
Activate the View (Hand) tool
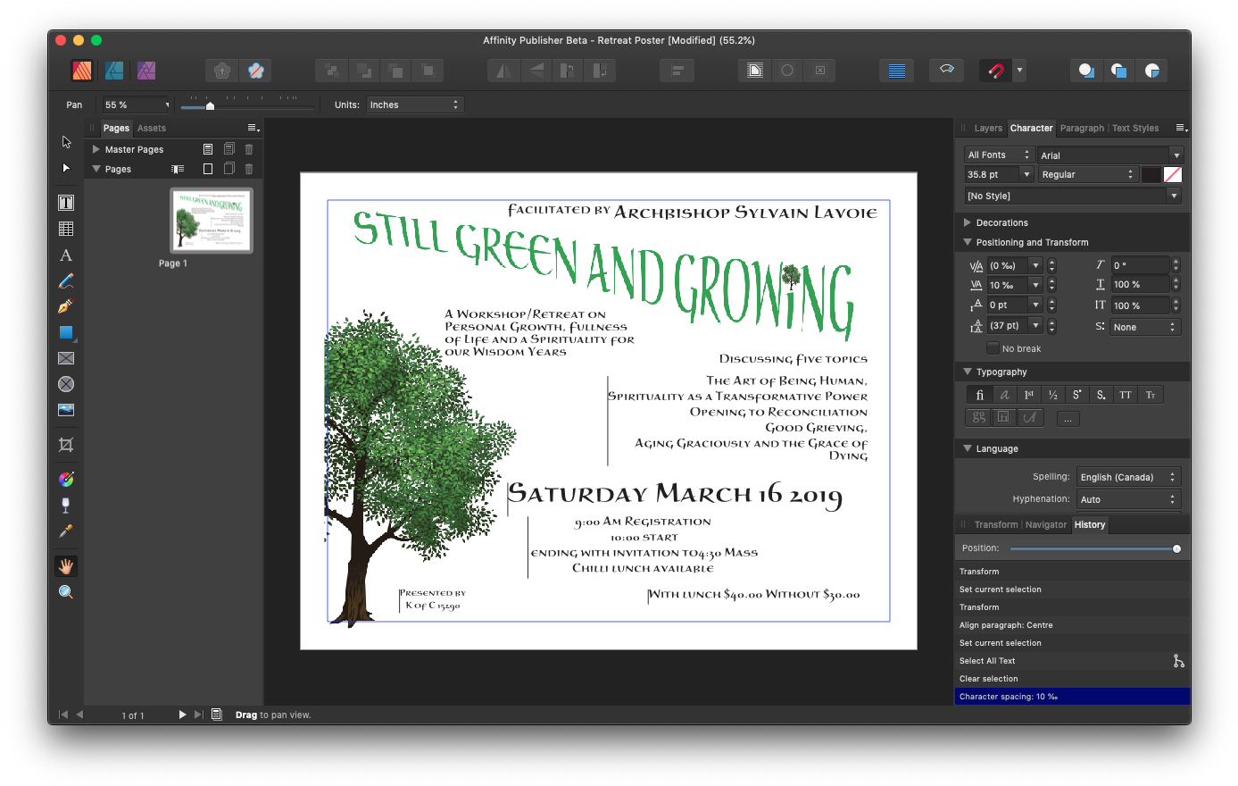65,565
